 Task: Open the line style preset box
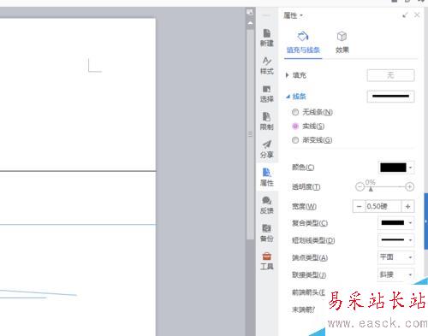[x=390, y=97]
